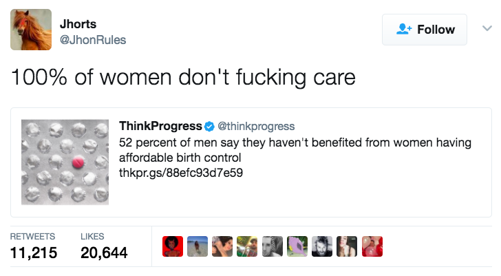The height and width of the screenshot is (276, 501).
Task: Click the ThinkProgress account name
Action: 160,126
